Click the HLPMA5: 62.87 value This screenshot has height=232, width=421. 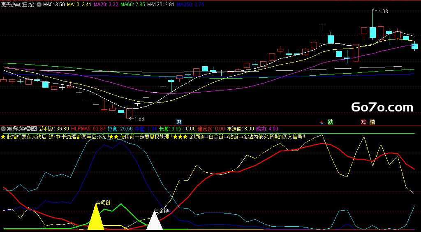pos(88,129)
